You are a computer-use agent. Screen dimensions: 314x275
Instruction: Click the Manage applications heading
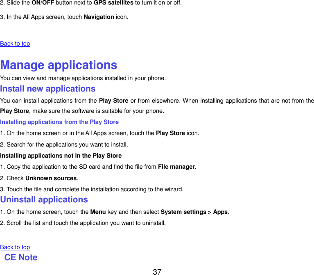click(59, 65)
